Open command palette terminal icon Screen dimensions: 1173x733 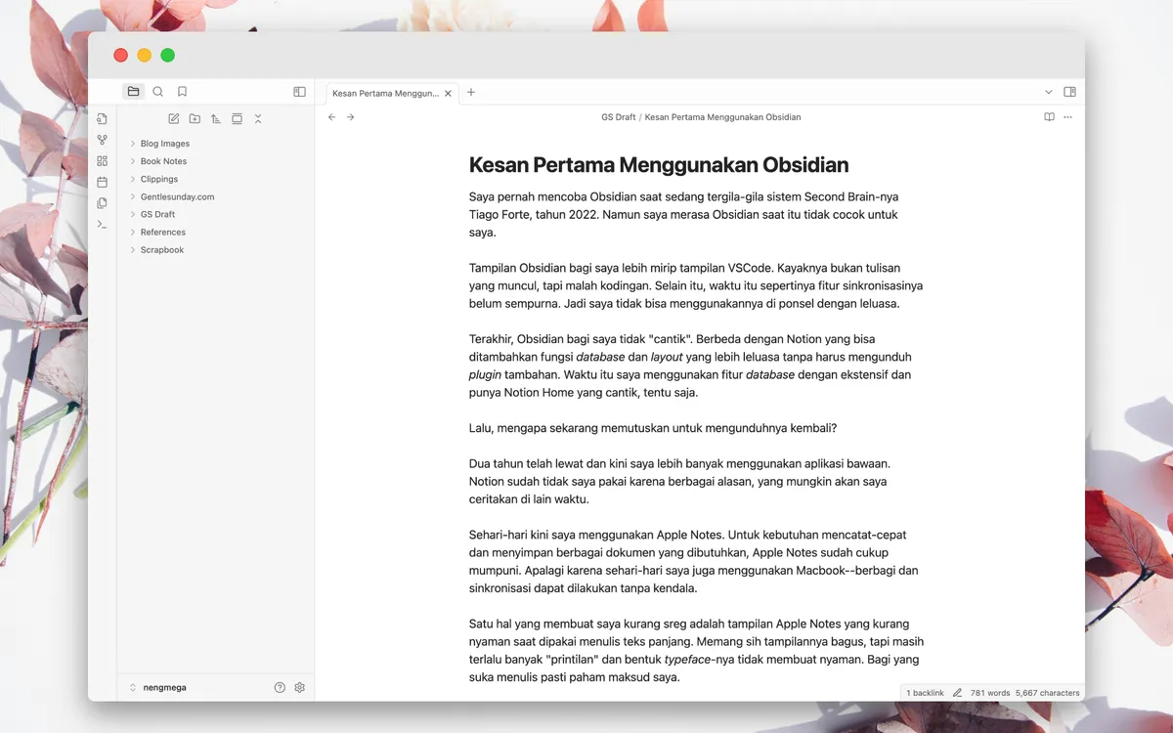pyautogui.click(x=102, y=224)
